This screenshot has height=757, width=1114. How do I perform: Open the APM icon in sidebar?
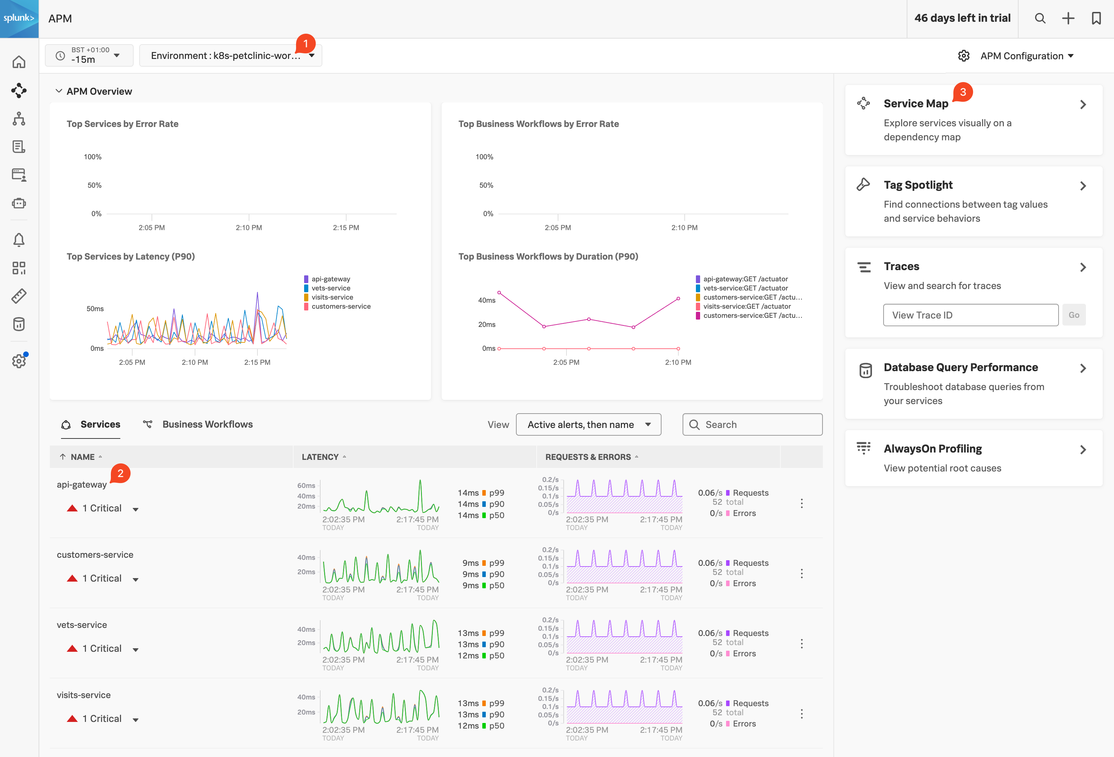click(x=19, y=90)
